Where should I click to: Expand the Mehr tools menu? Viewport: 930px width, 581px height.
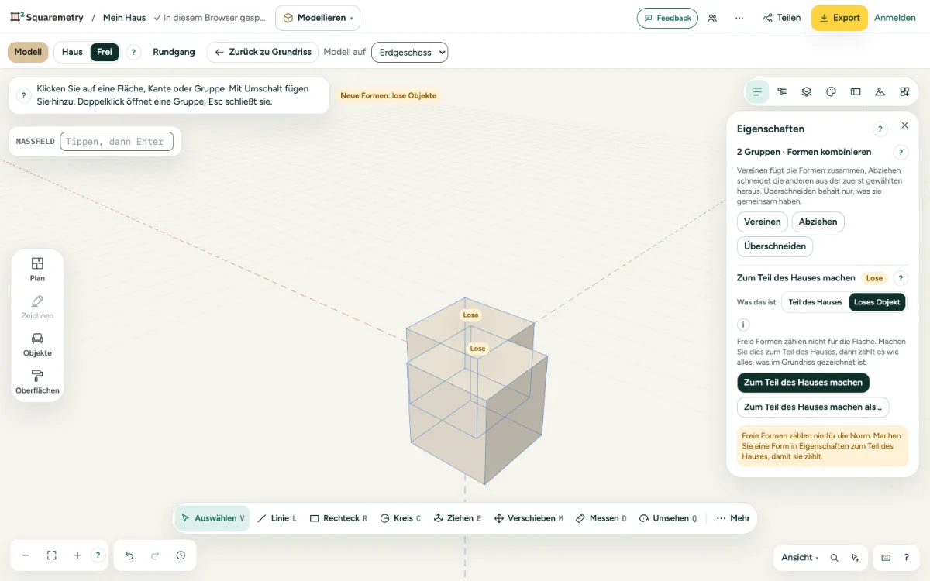pos(732,518)
